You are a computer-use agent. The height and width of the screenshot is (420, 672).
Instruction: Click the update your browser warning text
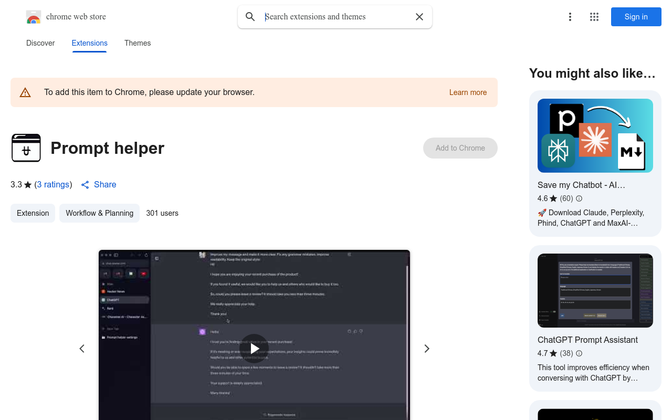click(149, 92)
